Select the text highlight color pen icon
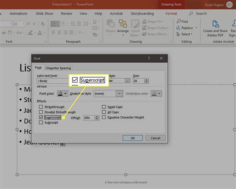This screenshot has height=189, width=236. pyautogui.click(x=30, y=32)
